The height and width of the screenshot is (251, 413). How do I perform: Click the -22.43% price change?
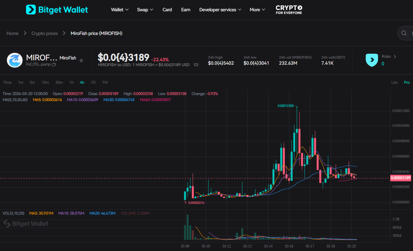(x=160, y=60)
